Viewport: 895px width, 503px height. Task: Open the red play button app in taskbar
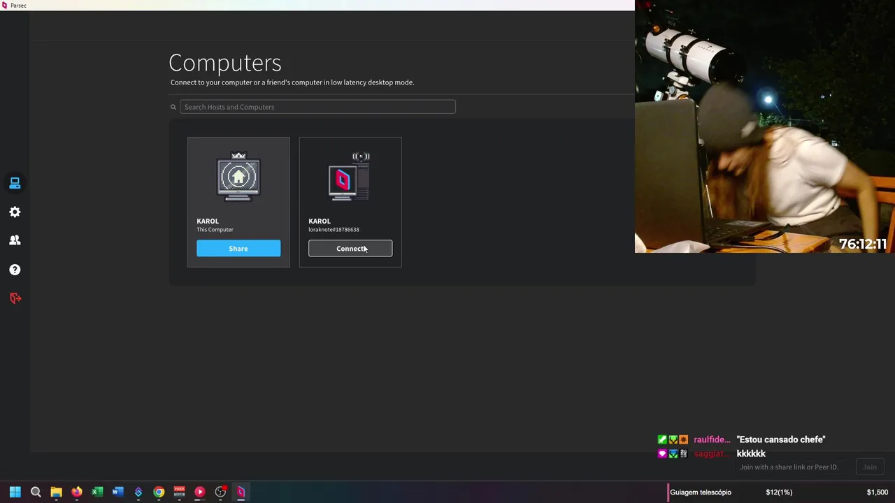coord(200,492)
